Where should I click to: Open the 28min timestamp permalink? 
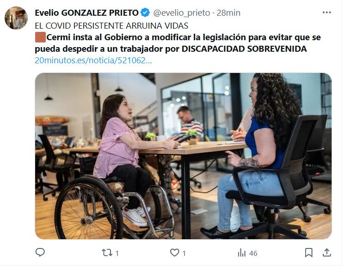228,13
